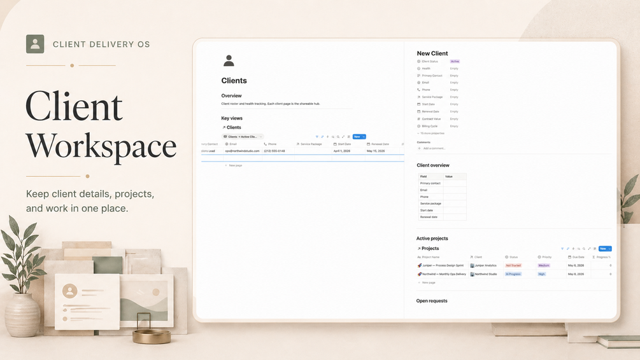This screenshot has width=640, height=360.
Task: Open the In Progress status tag
Action: 513,274
